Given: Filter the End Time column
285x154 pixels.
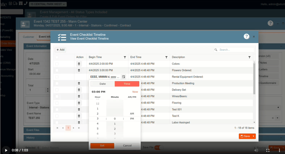Looking at the screenshot, I should pos(166,57).
